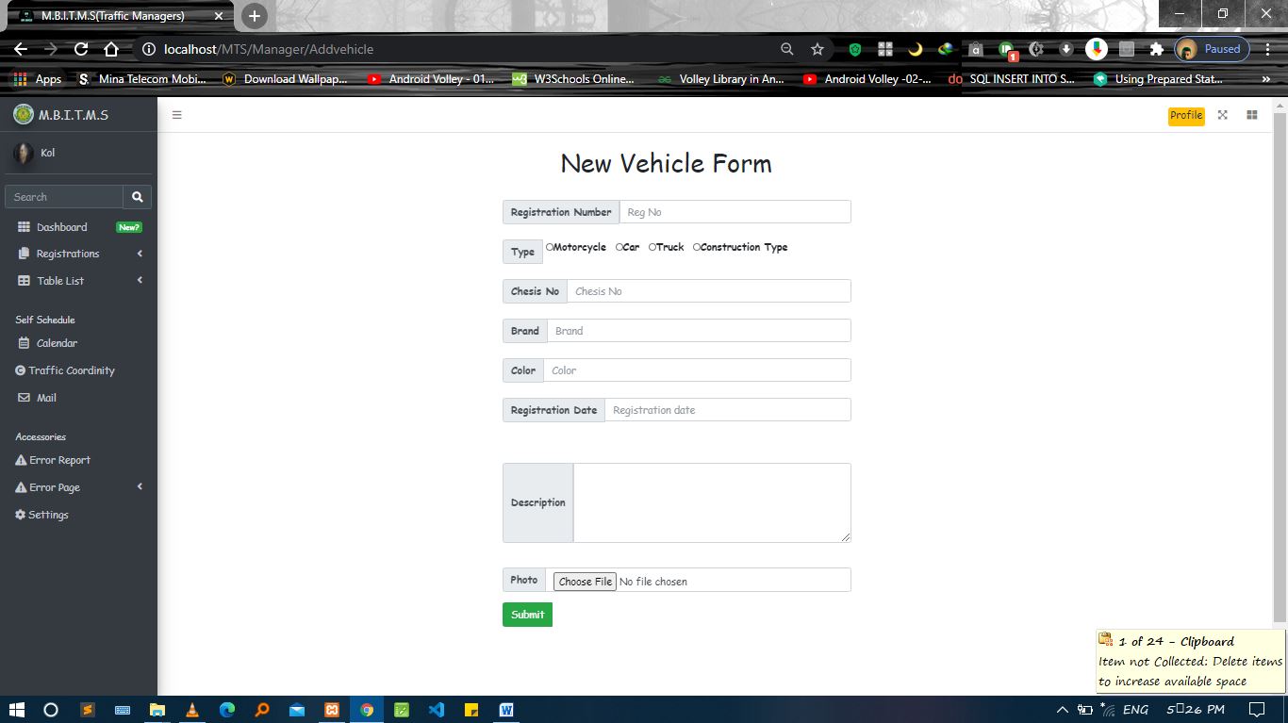Image resolution: width=1288 pixels, height=723 pixels.
Task: Collapse the sidebar with the hamburger icon
Action: point(176,114)
